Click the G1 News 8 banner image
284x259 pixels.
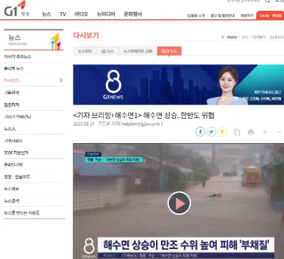click(178, 84)
